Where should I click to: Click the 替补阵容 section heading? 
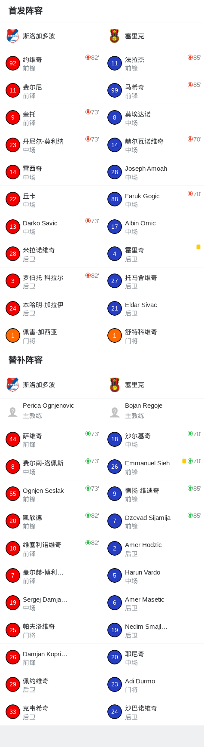tap(26, 360)
